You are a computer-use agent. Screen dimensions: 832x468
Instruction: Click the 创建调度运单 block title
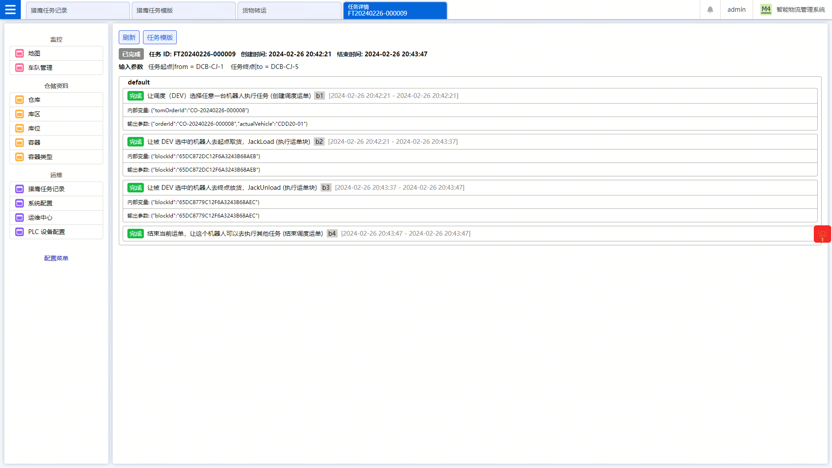click(229, 96)
